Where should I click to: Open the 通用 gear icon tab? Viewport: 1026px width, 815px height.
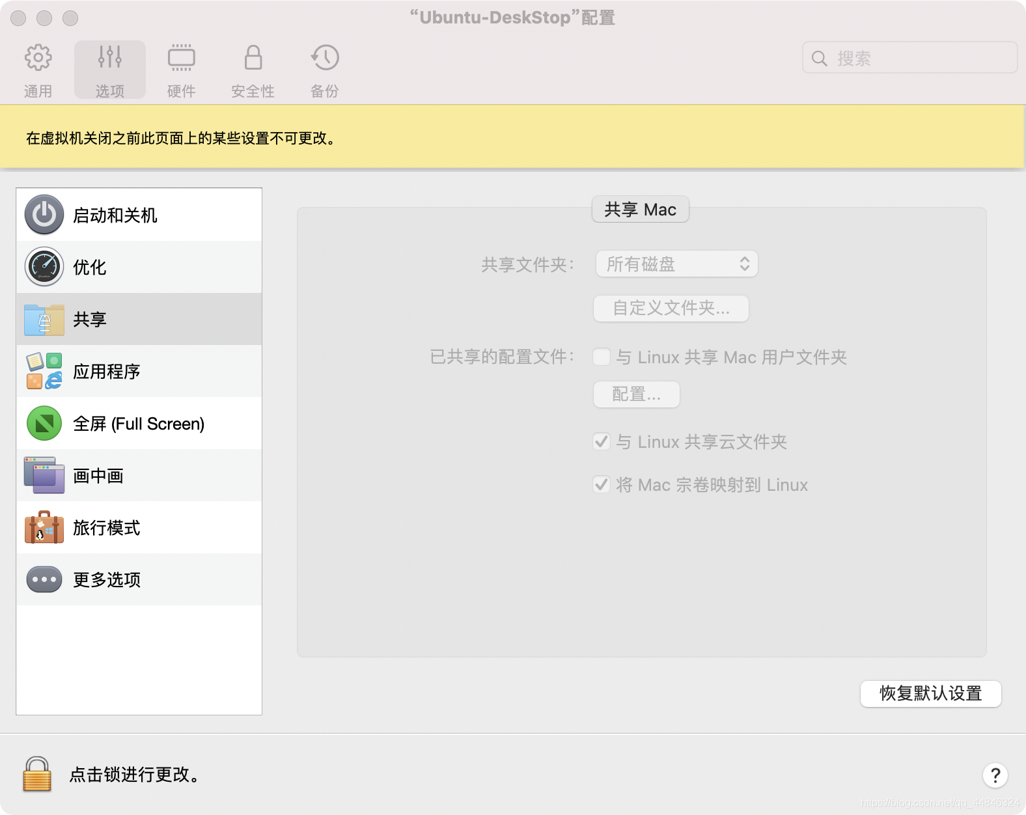pos(38,70)
